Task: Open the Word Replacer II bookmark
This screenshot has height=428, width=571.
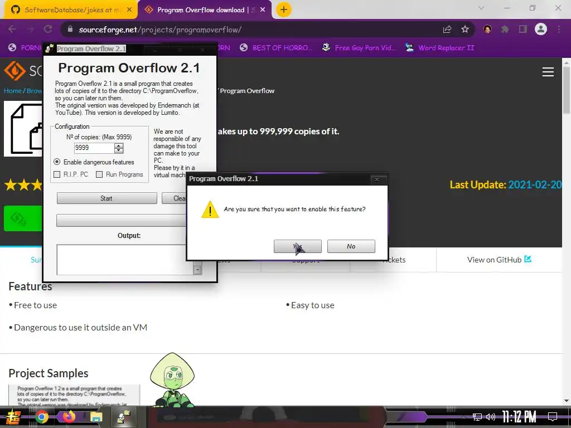Action: (439, 48)
